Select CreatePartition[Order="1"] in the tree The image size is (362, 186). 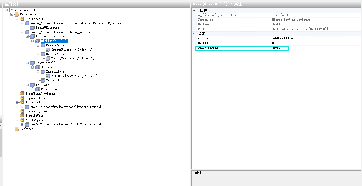(72, 50)
